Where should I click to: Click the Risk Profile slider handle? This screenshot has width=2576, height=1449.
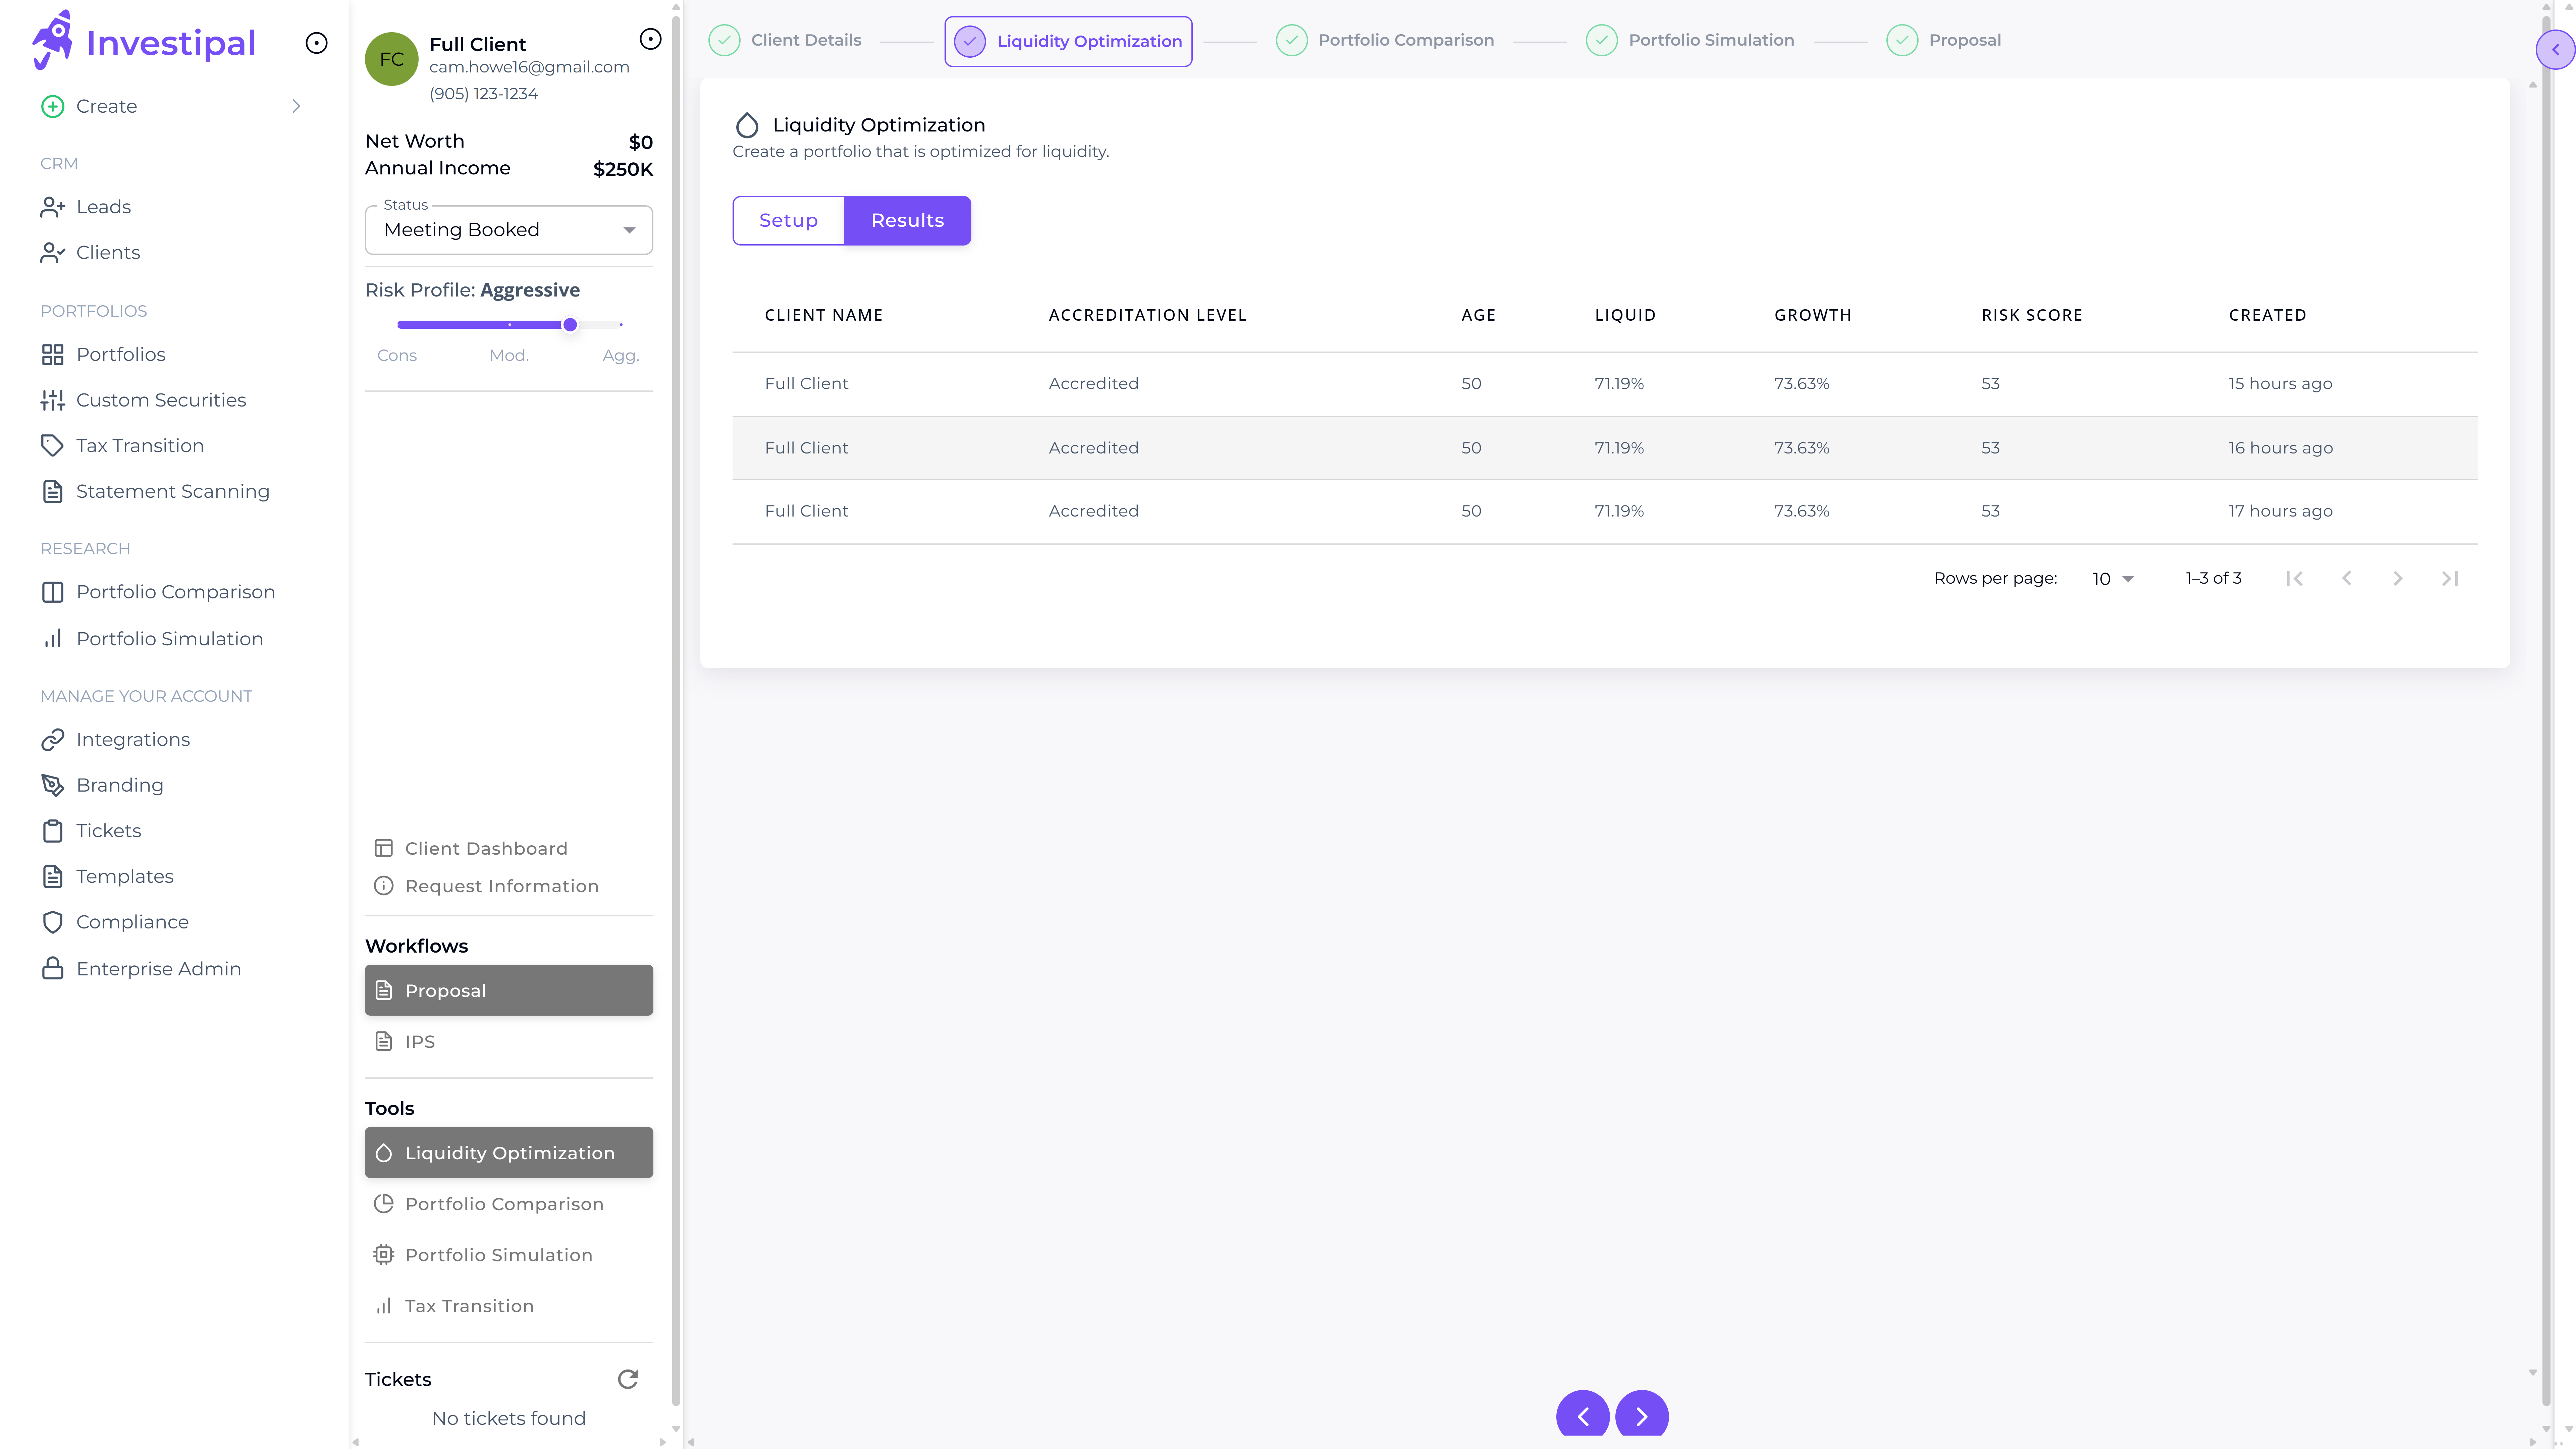[570, 325]
